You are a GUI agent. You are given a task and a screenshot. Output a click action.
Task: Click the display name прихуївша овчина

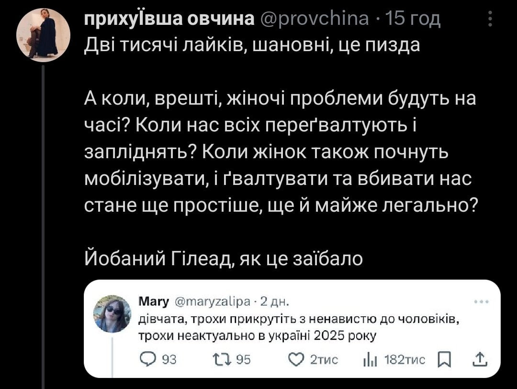(x=169, y=19)
